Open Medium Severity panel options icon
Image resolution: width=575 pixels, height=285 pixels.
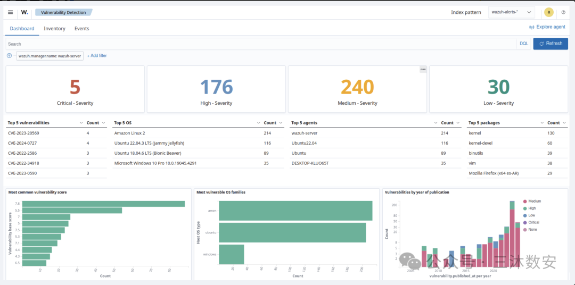pyautogui.click(x=423, y=69)
